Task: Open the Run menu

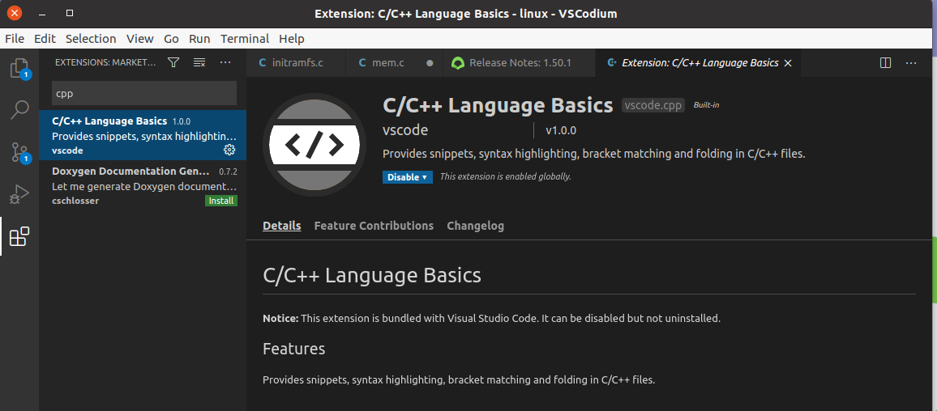Action: pyautogui.click(x=199, y=39)
